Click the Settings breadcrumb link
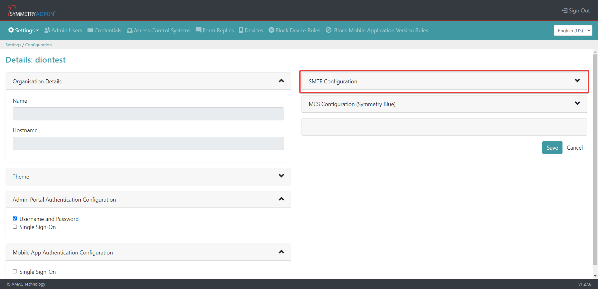The image size is (598, 289). click(13, 45)
